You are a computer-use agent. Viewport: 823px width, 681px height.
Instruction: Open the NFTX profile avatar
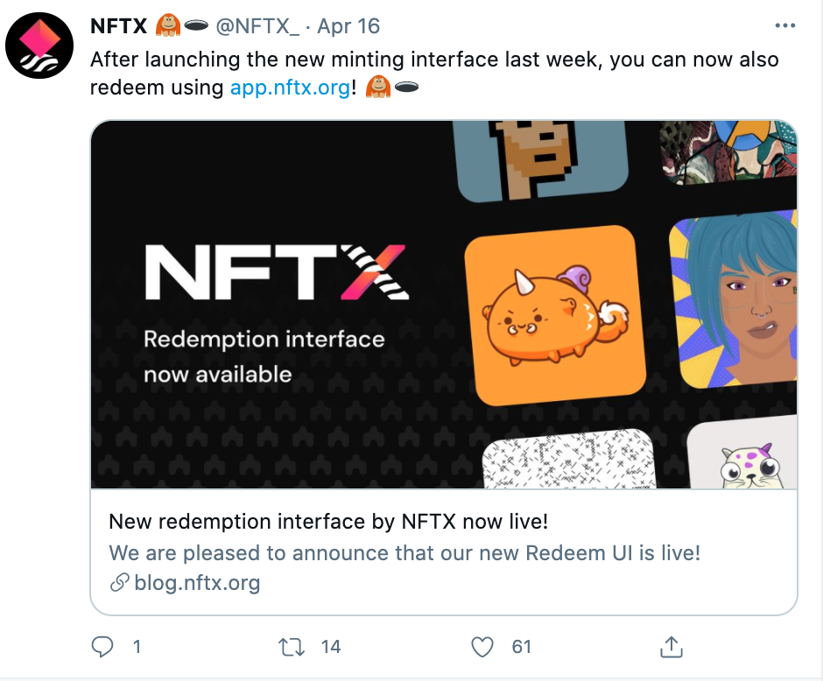tap(39, 46)
